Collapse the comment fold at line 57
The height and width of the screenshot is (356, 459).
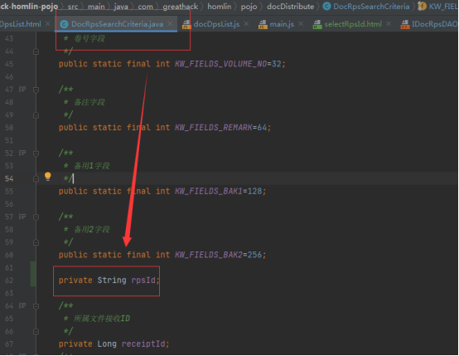coord(36,217)
